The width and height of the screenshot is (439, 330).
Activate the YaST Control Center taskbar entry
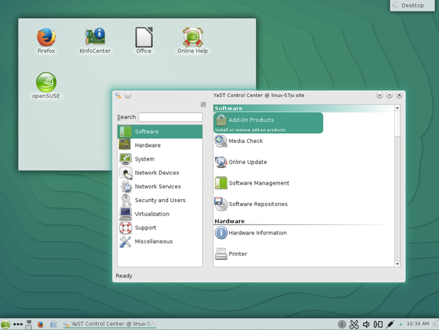point(110,324)
